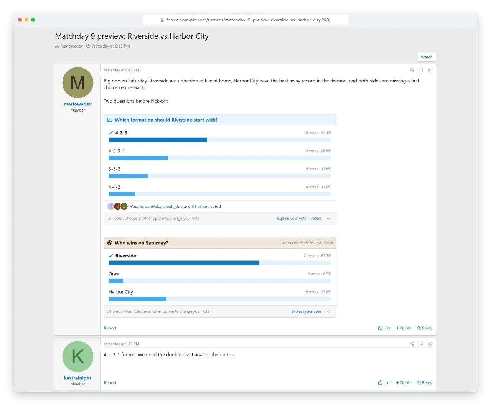Show the 31 others who voted

(x=200, y=206)
